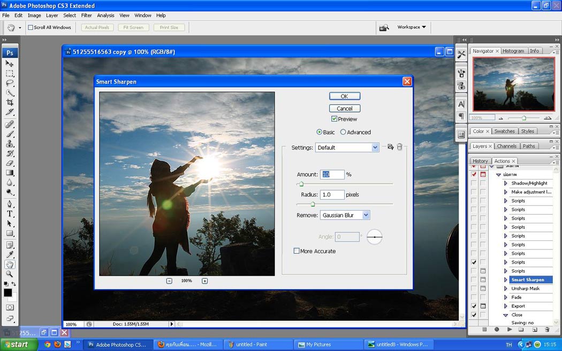This screenshot has height=351, width=562.
Task: Click the Cancel button
Action: [x=344, y=108]
